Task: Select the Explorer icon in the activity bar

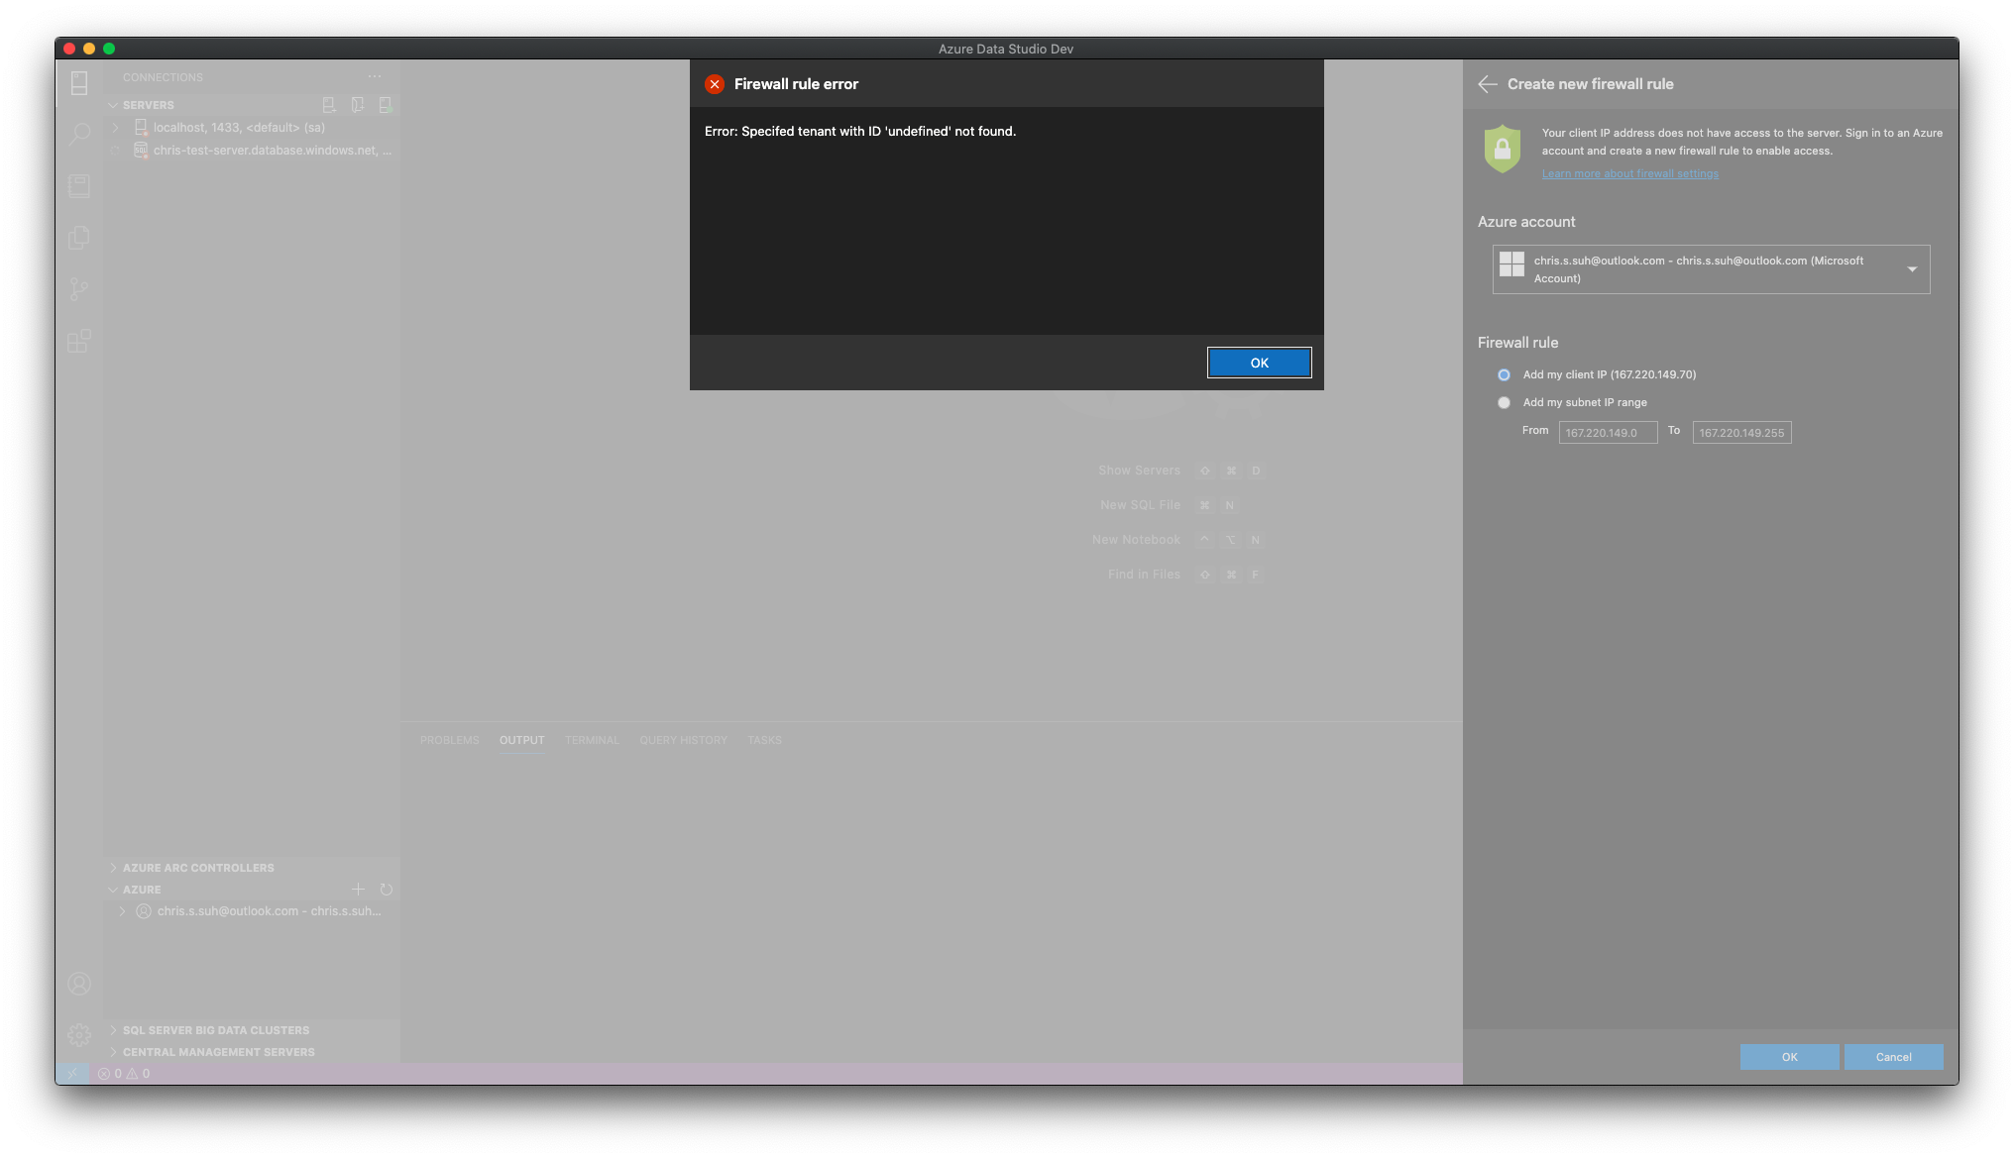Action: point(79,237)
